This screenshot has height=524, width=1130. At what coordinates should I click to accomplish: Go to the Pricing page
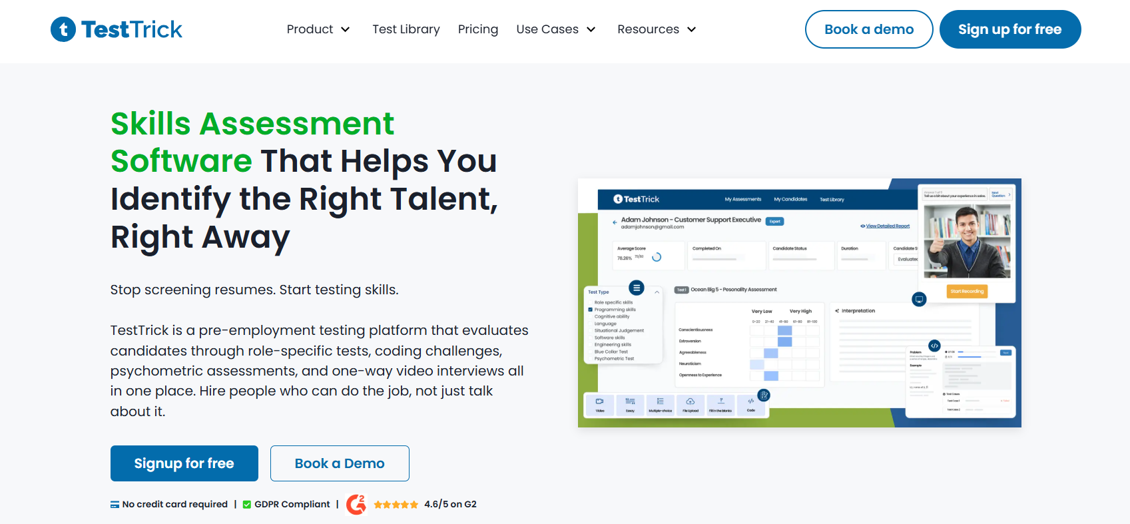click(x=478, y=29)
